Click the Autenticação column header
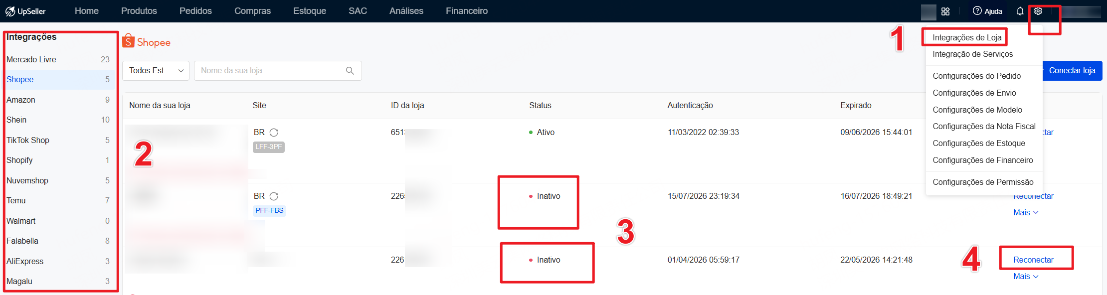1107x295 pixels. tap(690, 106)
